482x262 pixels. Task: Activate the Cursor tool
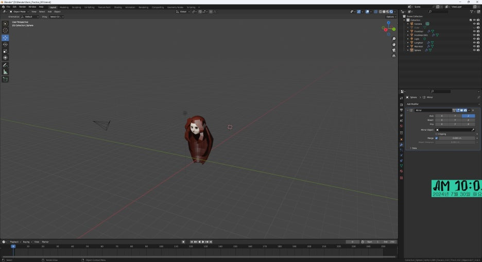[x=6, y=30]
